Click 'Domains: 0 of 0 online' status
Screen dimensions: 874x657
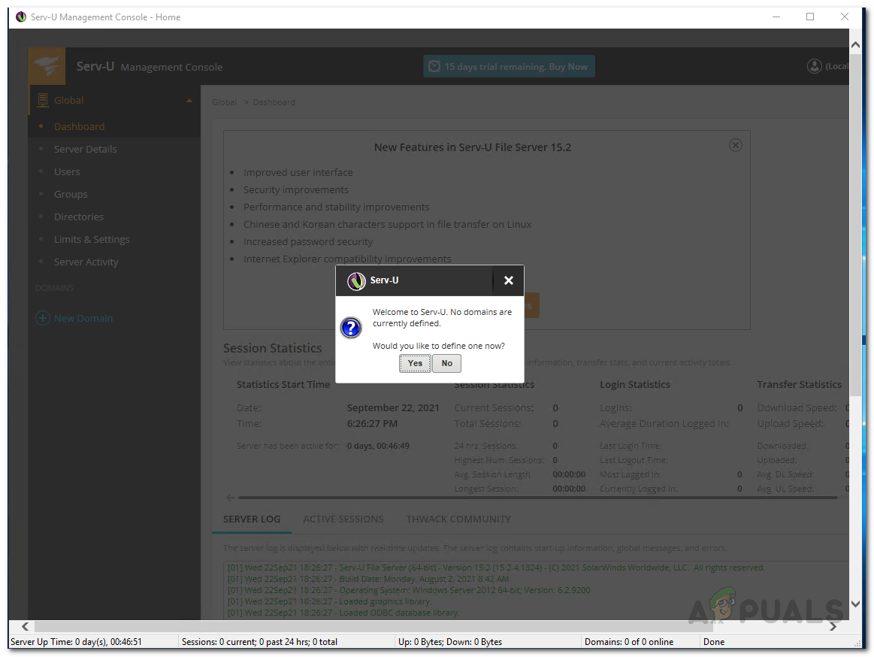click(629, 642)
